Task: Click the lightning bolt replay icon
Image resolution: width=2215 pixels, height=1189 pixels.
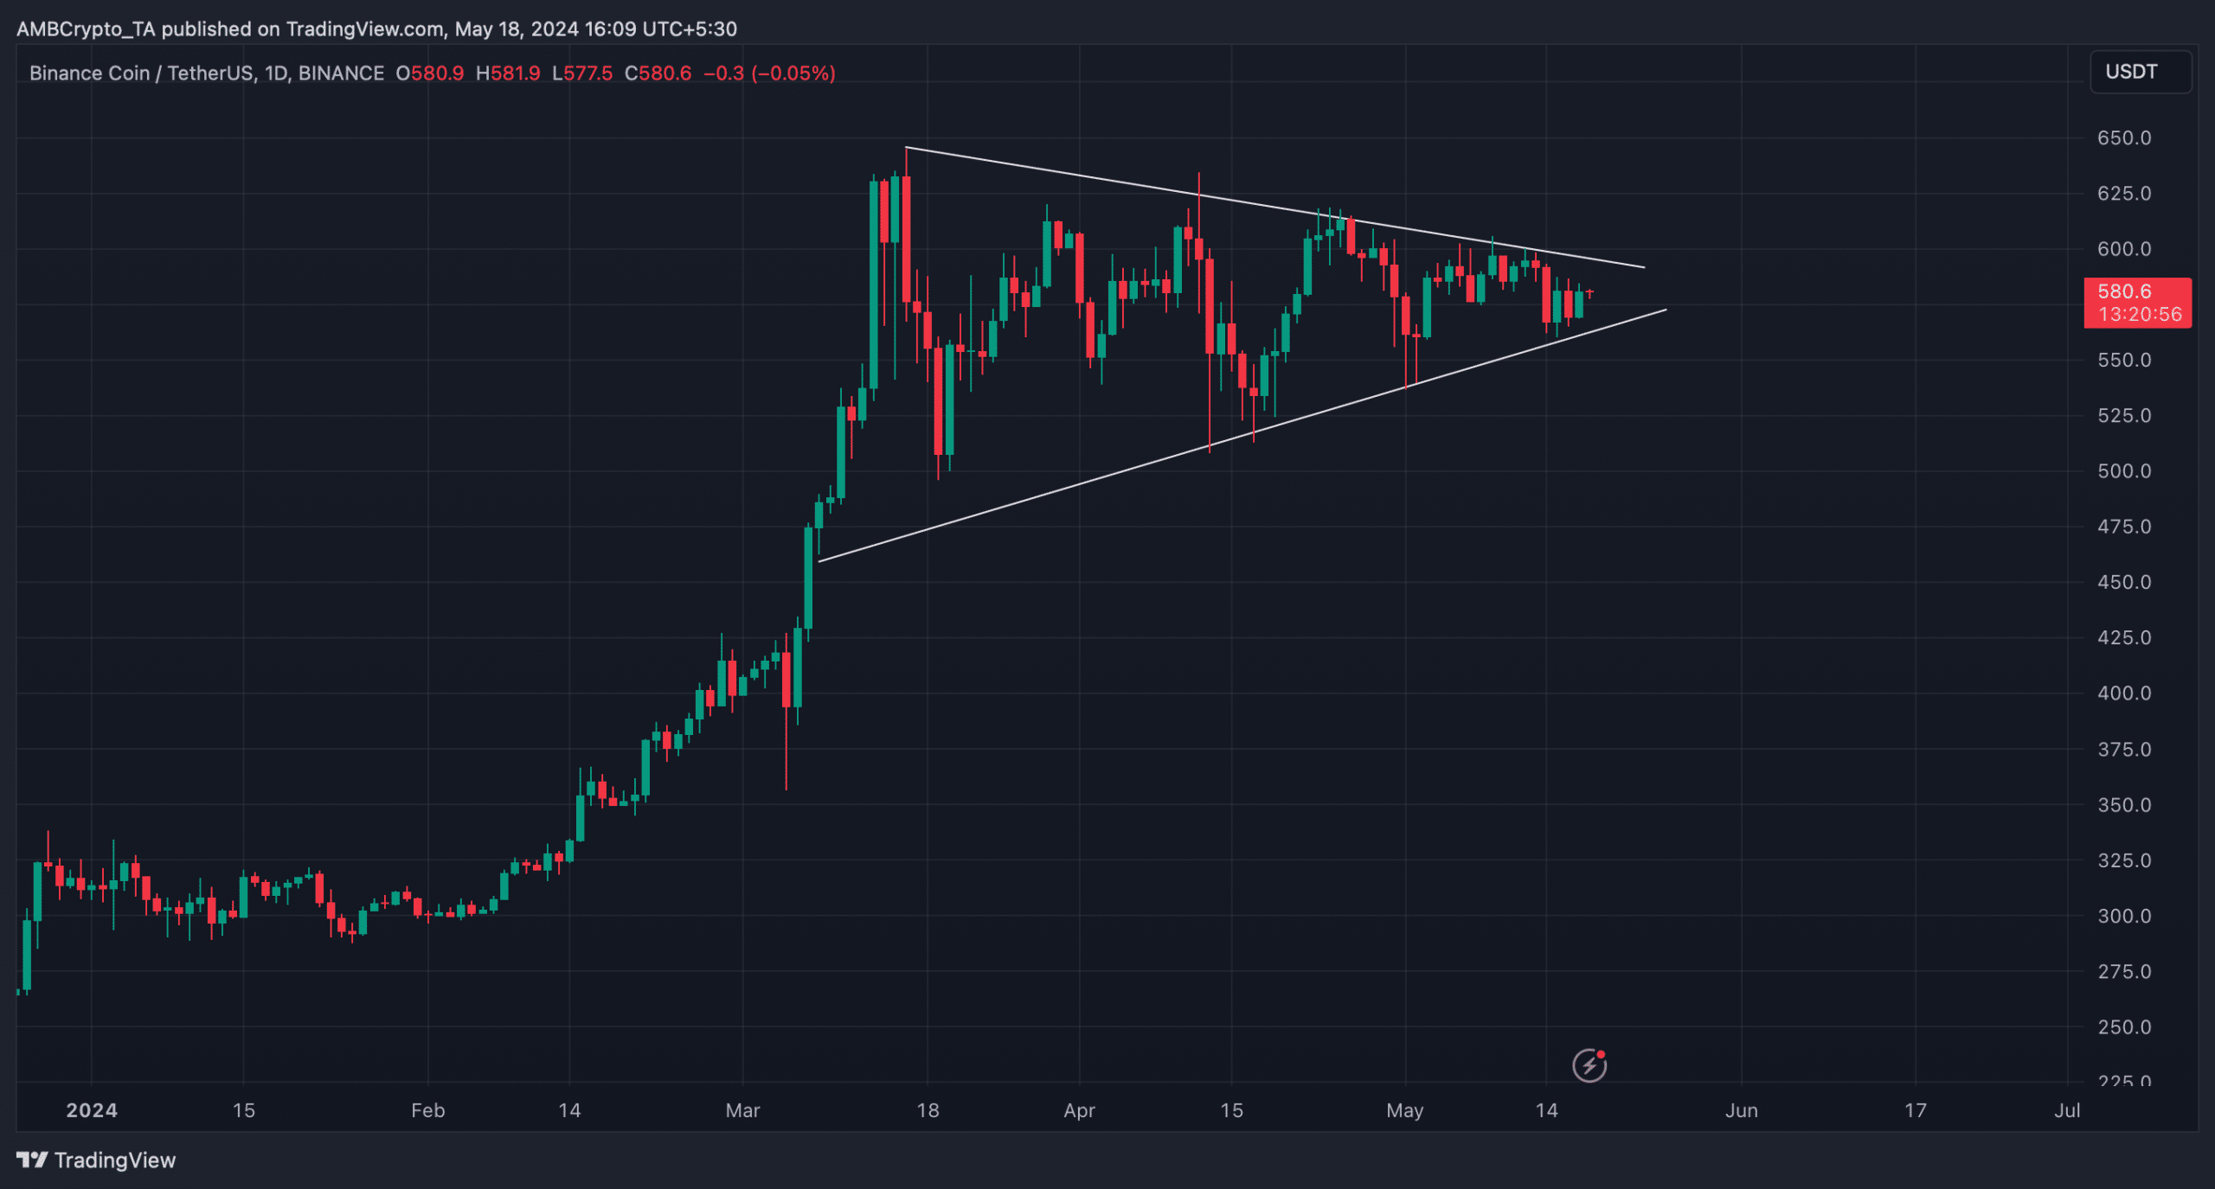Action: point(1589,1065)
